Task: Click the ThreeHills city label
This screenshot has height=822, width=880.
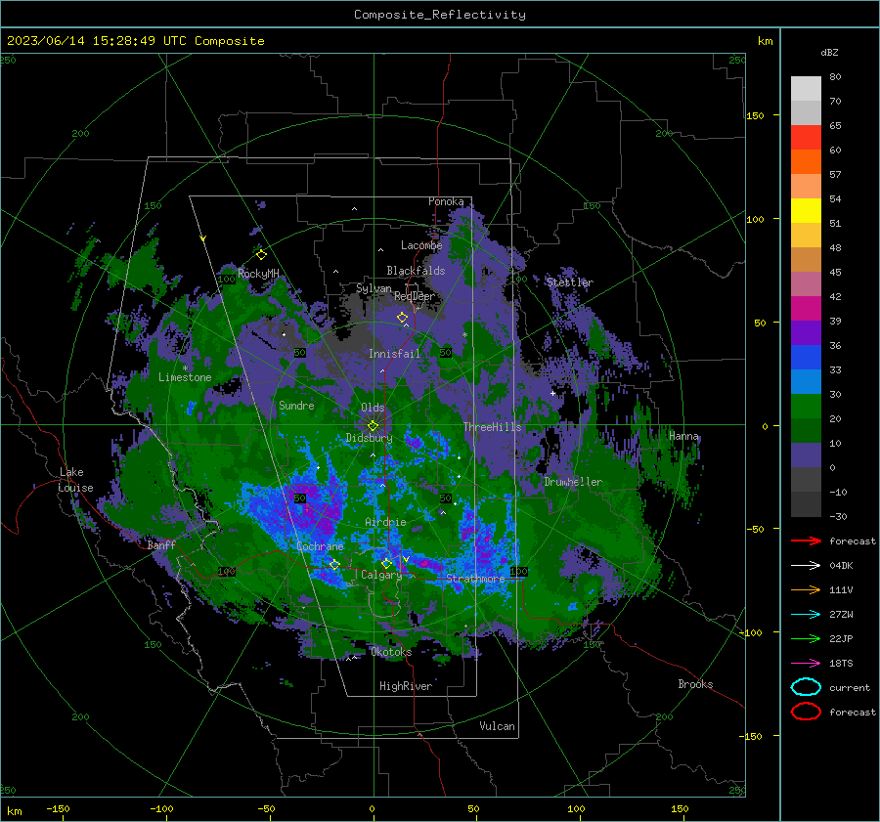Action: [492, 427]
